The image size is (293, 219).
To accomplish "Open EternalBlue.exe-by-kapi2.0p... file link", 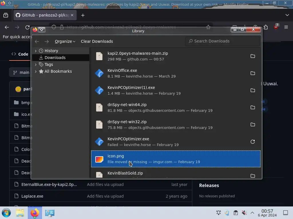I will [x=49, y=184].
